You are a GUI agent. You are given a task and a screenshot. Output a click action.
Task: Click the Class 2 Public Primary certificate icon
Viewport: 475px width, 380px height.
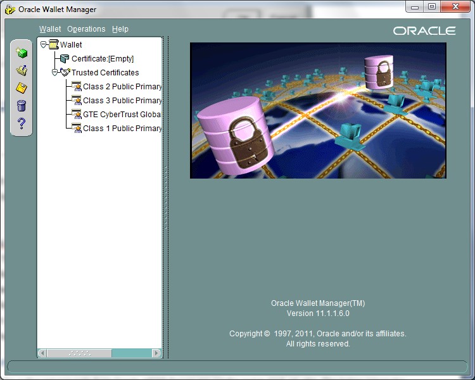[x=77, y=86]
